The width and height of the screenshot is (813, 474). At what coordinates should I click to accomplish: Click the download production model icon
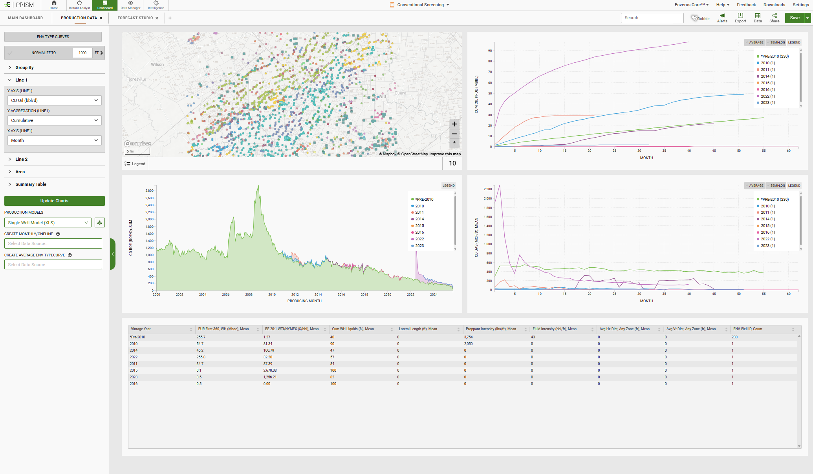[x=100, y=223]
